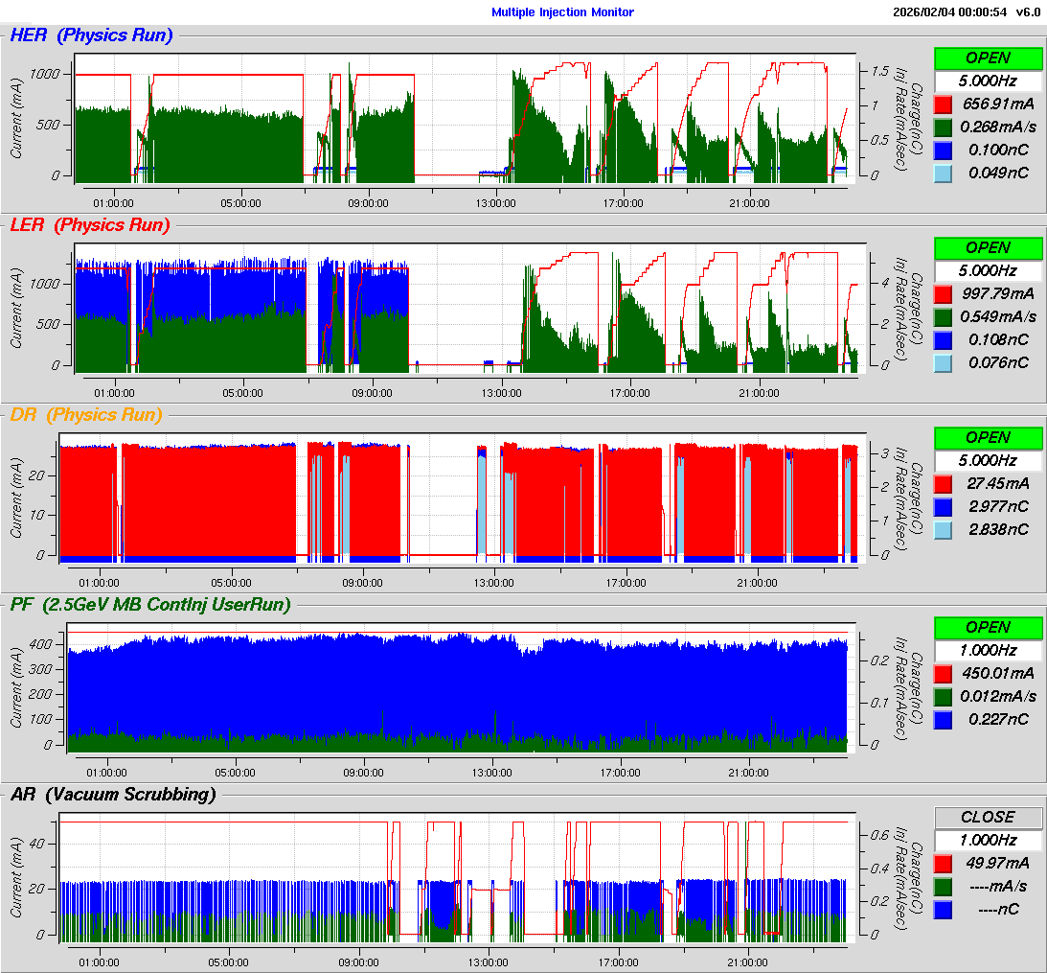This screenshot has width=1047, height=973.
Task: Click the 997.79mA current readout for LER
Action: coord(997,293)
